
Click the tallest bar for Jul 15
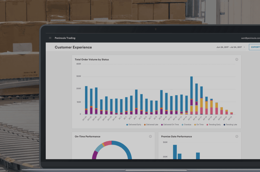pos(191,88)
